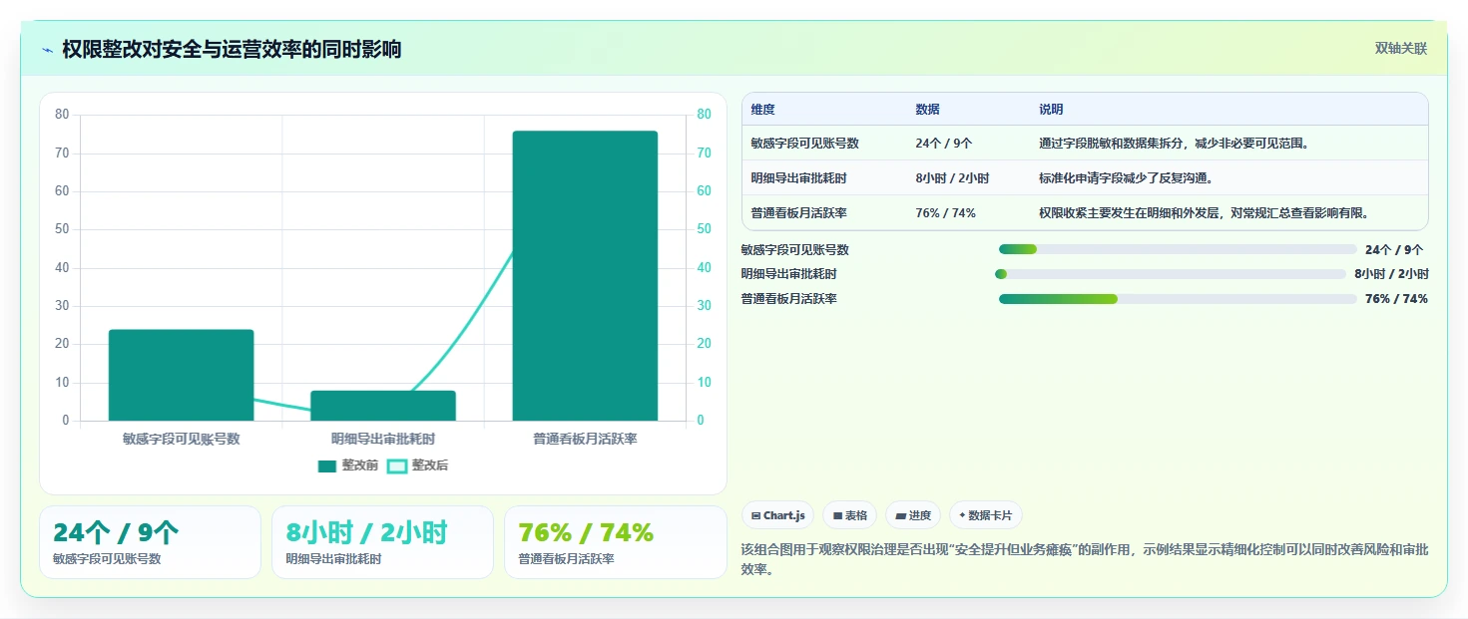Click the 说明 table column header

click(x=1051, y=110)
